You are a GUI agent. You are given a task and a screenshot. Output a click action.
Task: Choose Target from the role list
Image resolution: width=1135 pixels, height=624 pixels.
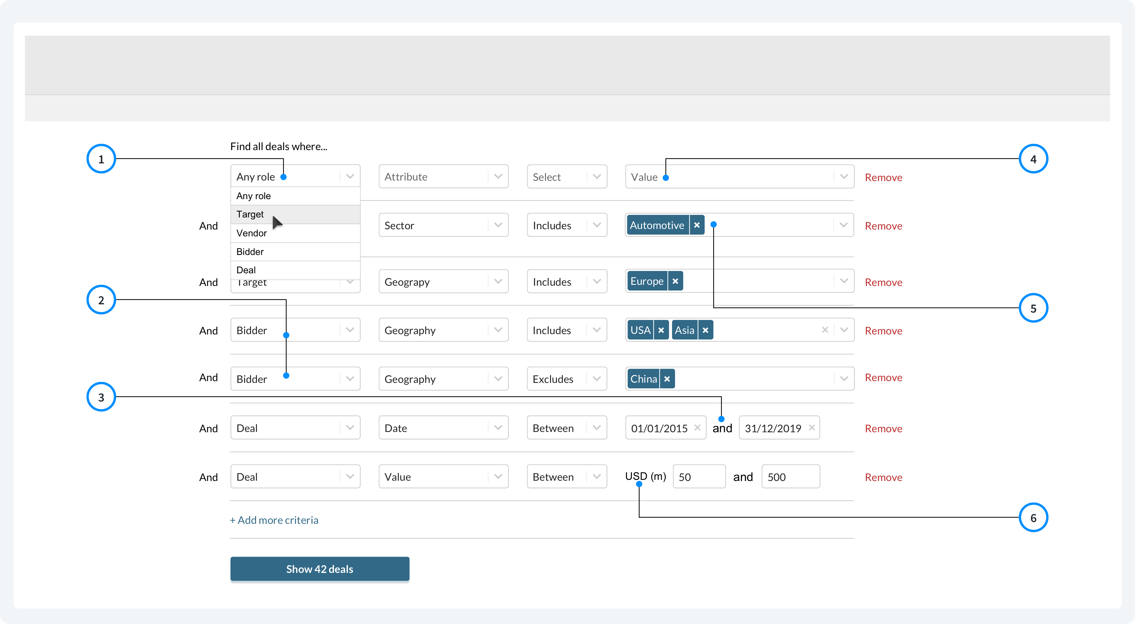point(250,214)
